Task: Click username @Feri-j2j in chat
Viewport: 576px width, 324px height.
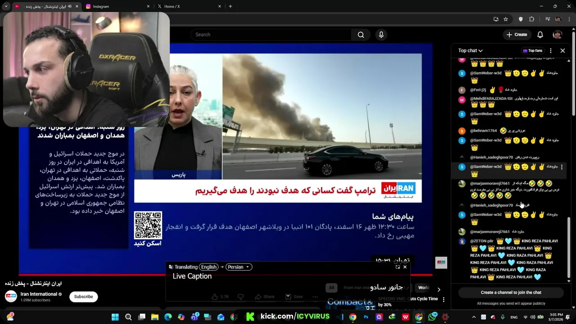Action: pos(478,90)
